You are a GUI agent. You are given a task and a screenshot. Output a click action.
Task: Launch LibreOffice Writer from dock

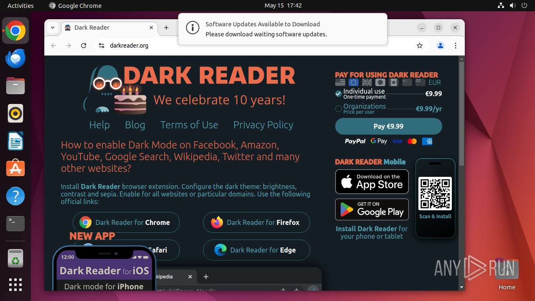click(15, 141)
